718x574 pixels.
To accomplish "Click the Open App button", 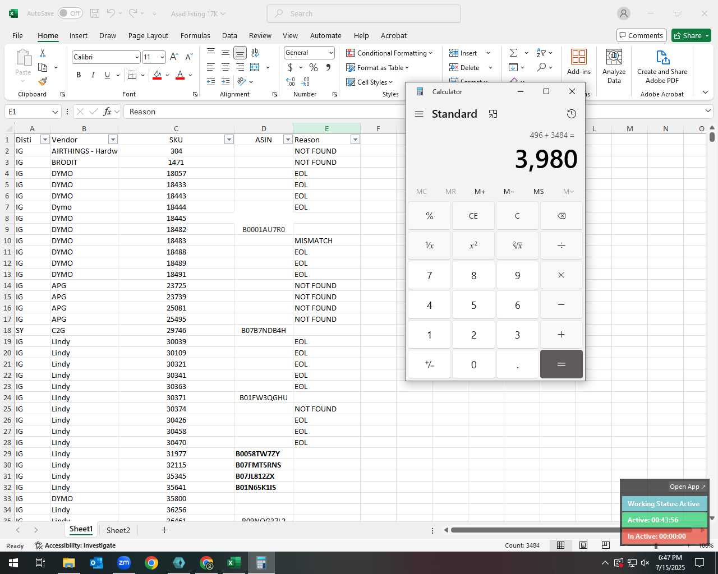I will [687, 487].
